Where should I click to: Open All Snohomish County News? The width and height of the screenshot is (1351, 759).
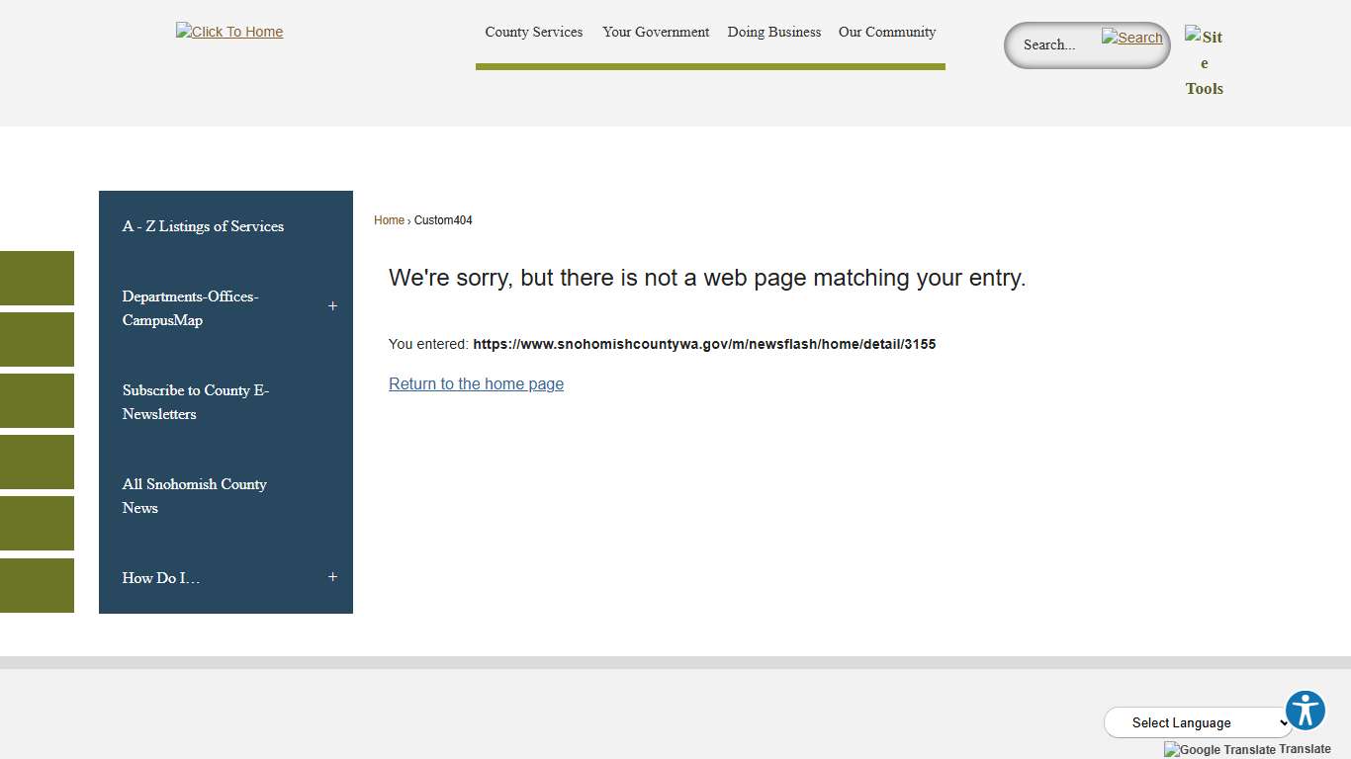pos(194,496)
